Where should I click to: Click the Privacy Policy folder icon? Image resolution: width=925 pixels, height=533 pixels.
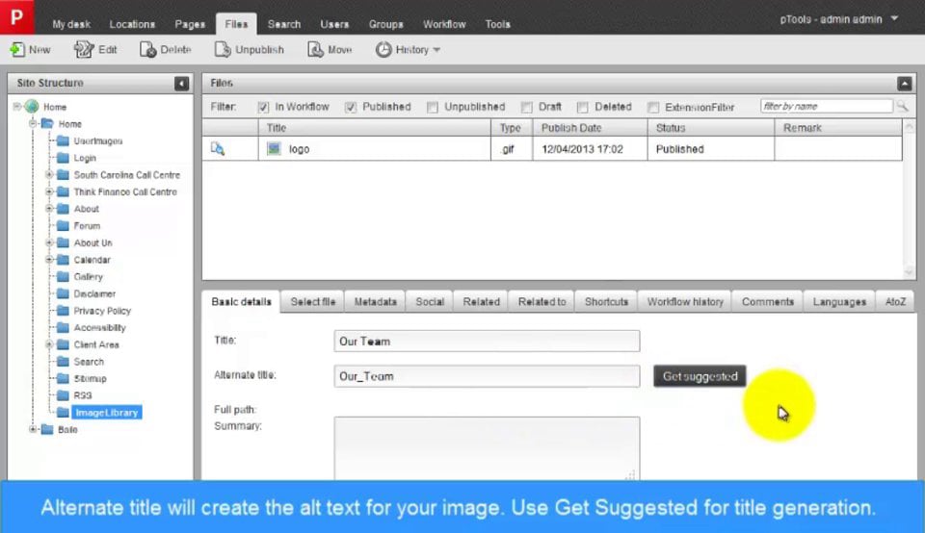click(x=63, y=311)
